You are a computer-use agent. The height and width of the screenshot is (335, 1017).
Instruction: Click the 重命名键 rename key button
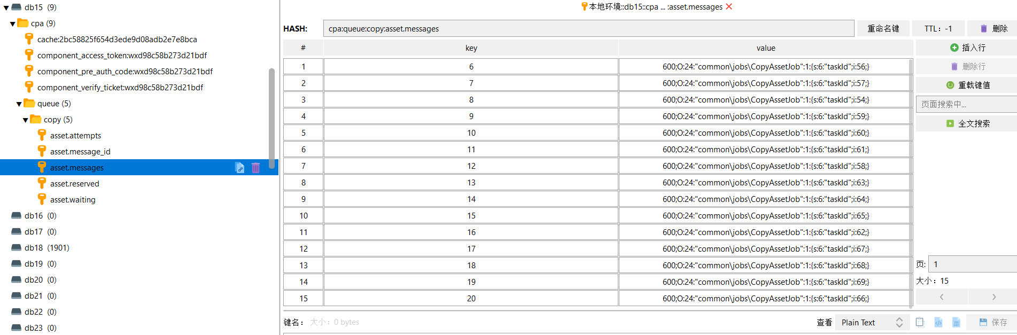coord(883,28)
